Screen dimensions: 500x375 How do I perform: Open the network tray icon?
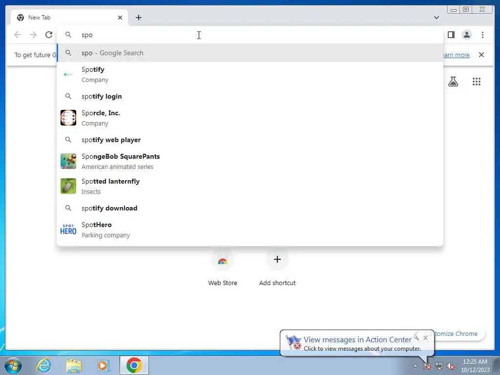point(439,366)
